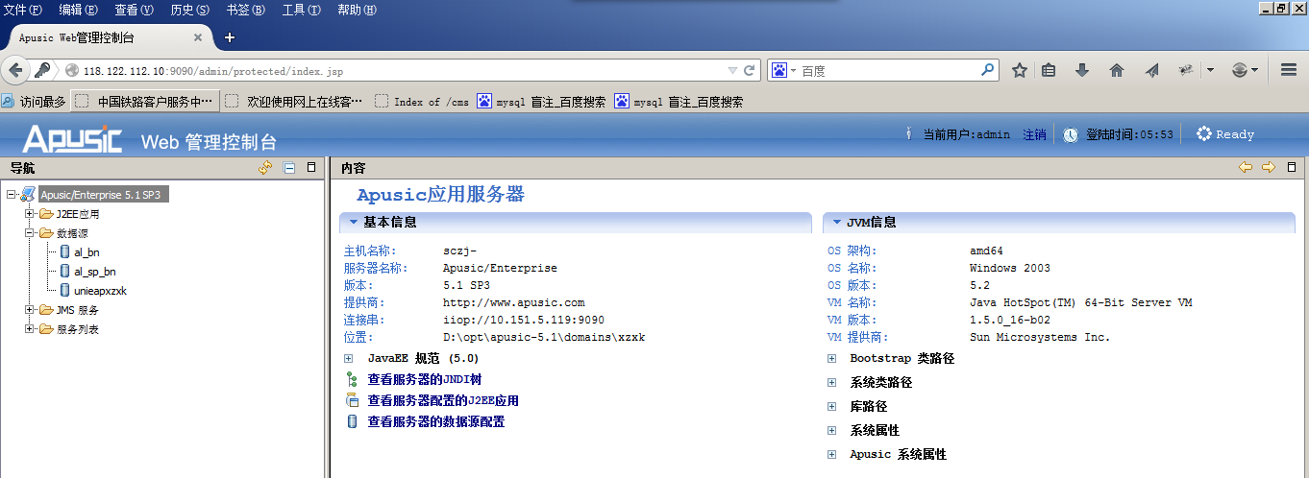Collapse the Apusic/Enterprise 5.1 SP3 root node
The image size is (1309, 478).
(x=11, y=194)
